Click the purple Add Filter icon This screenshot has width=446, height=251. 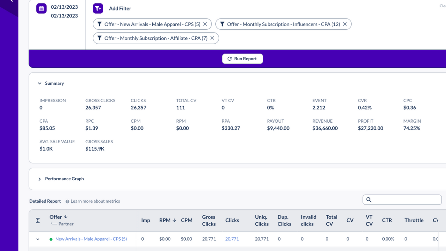click(98, 8)
